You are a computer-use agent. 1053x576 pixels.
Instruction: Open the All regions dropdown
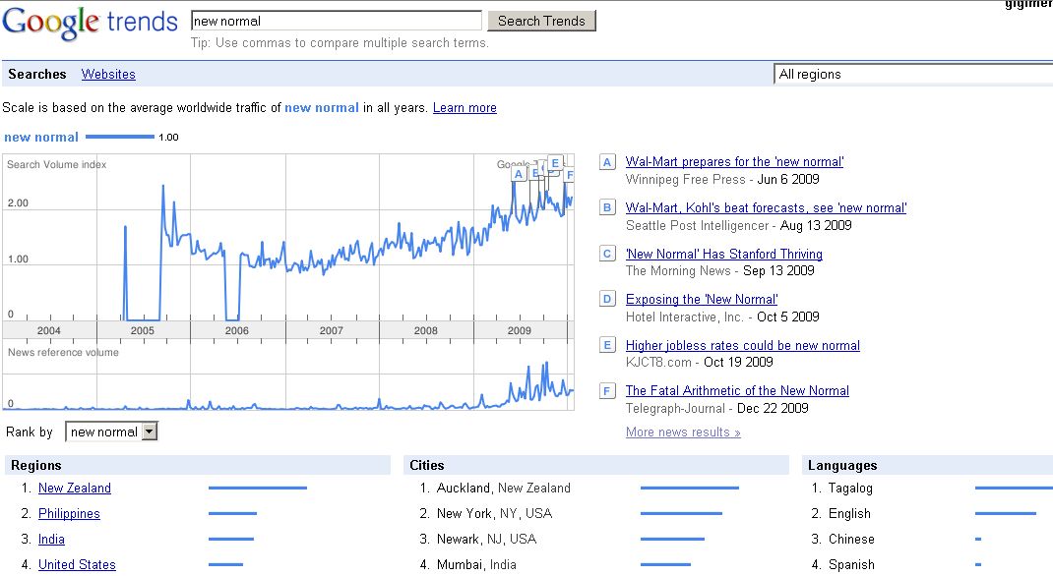[x=913, y=75]
